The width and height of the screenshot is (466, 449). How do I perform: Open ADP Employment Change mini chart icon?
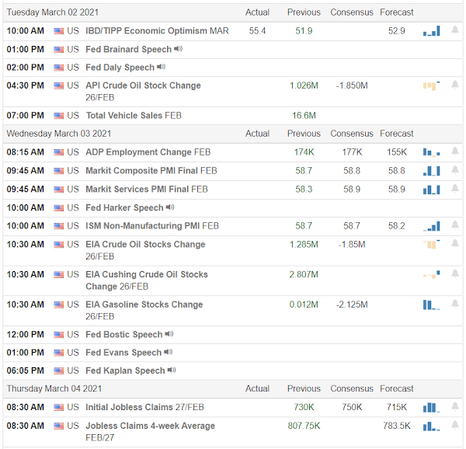pyautogui.click(x=431, y=152)
